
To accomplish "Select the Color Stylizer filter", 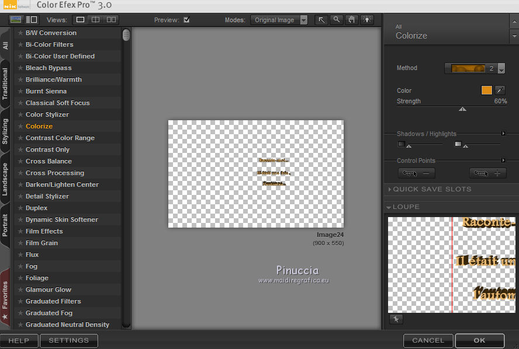I will (47, 114).
